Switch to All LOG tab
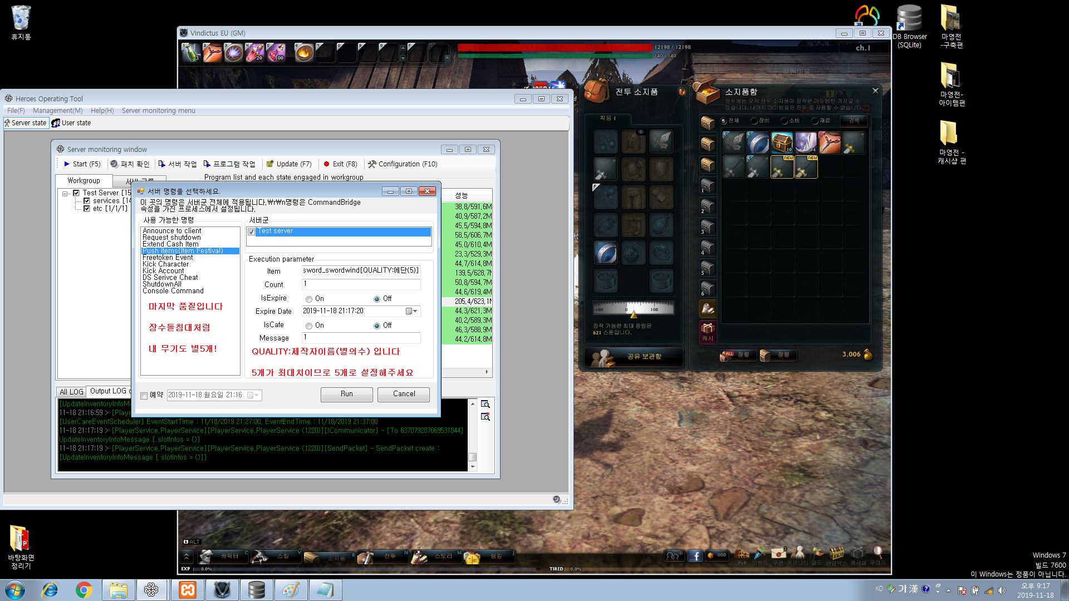 (71, 392)
